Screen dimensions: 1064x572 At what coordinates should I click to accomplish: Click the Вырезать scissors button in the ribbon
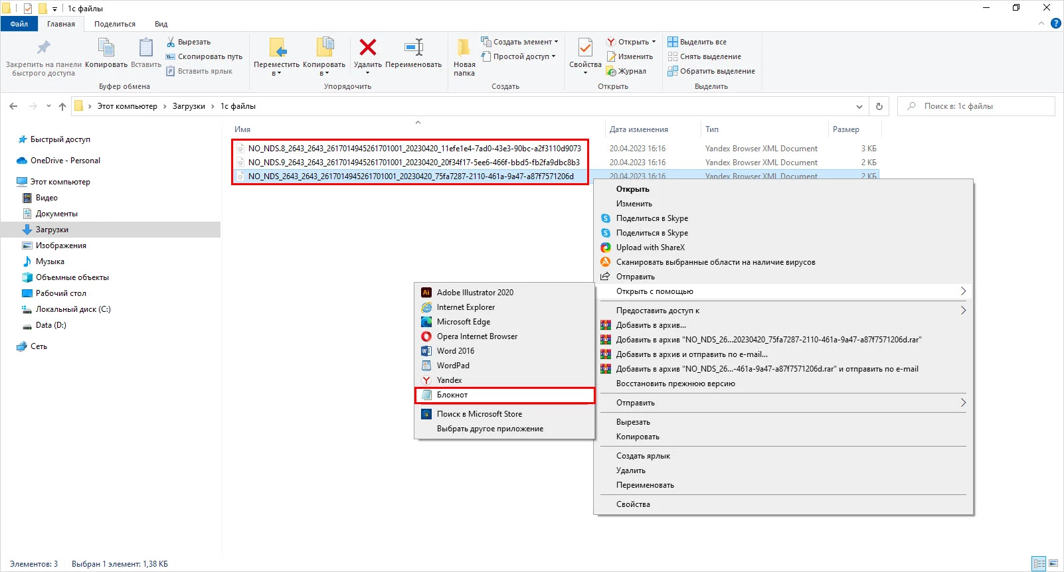pos(188,42)
